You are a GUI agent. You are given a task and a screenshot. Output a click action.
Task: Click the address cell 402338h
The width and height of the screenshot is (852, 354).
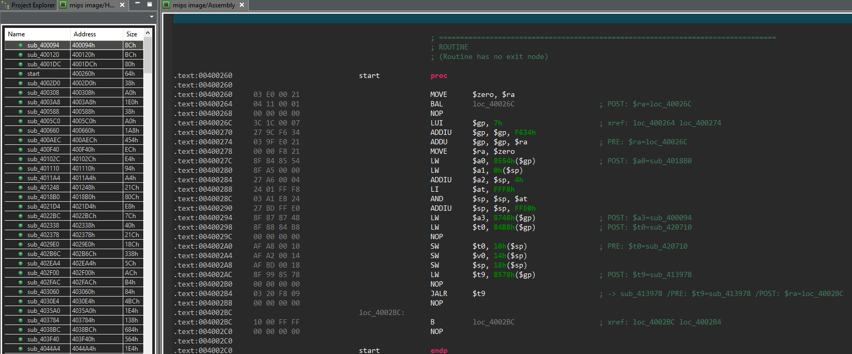click(x=96, y=225)
